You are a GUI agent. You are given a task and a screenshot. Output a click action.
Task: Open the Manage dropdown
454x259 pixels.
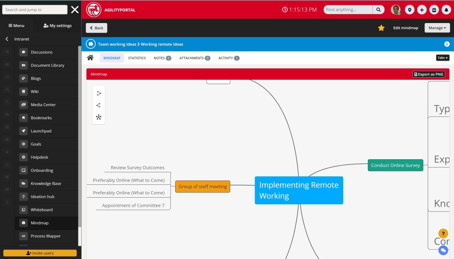pyautogui.click(x=437, y=27)
